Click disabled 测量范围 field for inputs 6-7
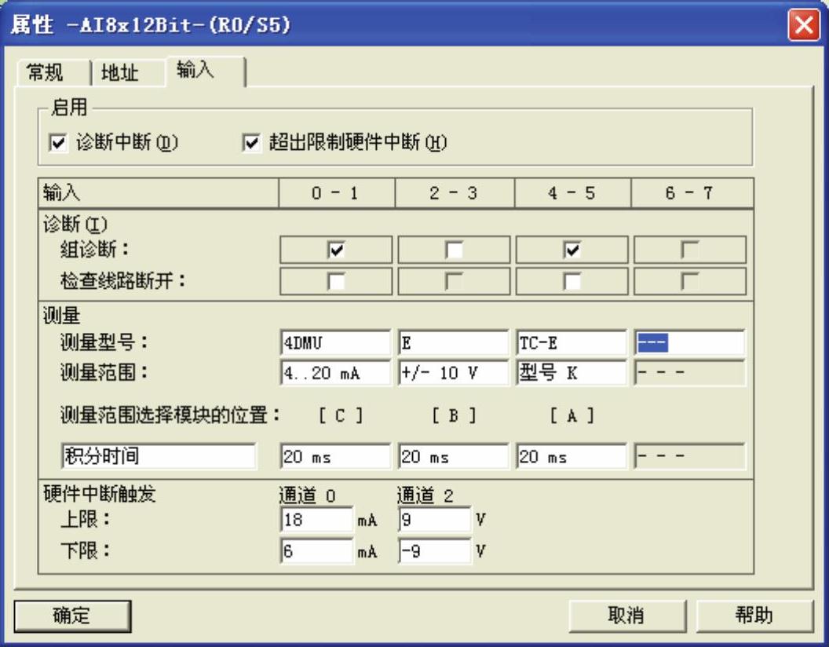Viewport: 829px width, 647px height. [689, 373]
